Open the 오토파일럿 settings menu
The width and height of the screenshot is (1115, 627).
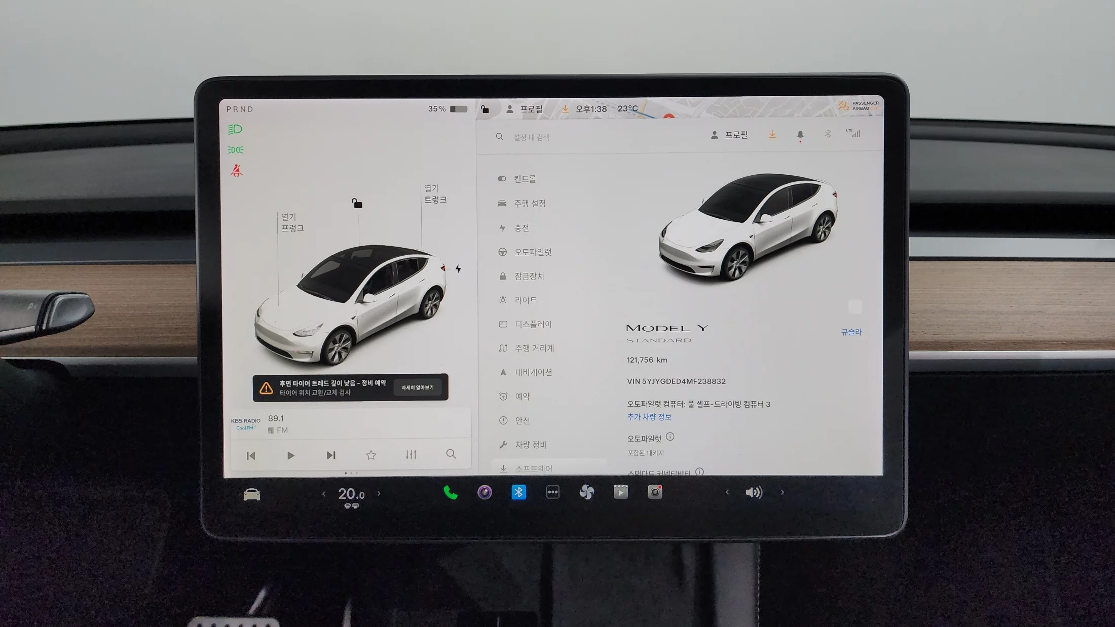(x=532, y=252)
